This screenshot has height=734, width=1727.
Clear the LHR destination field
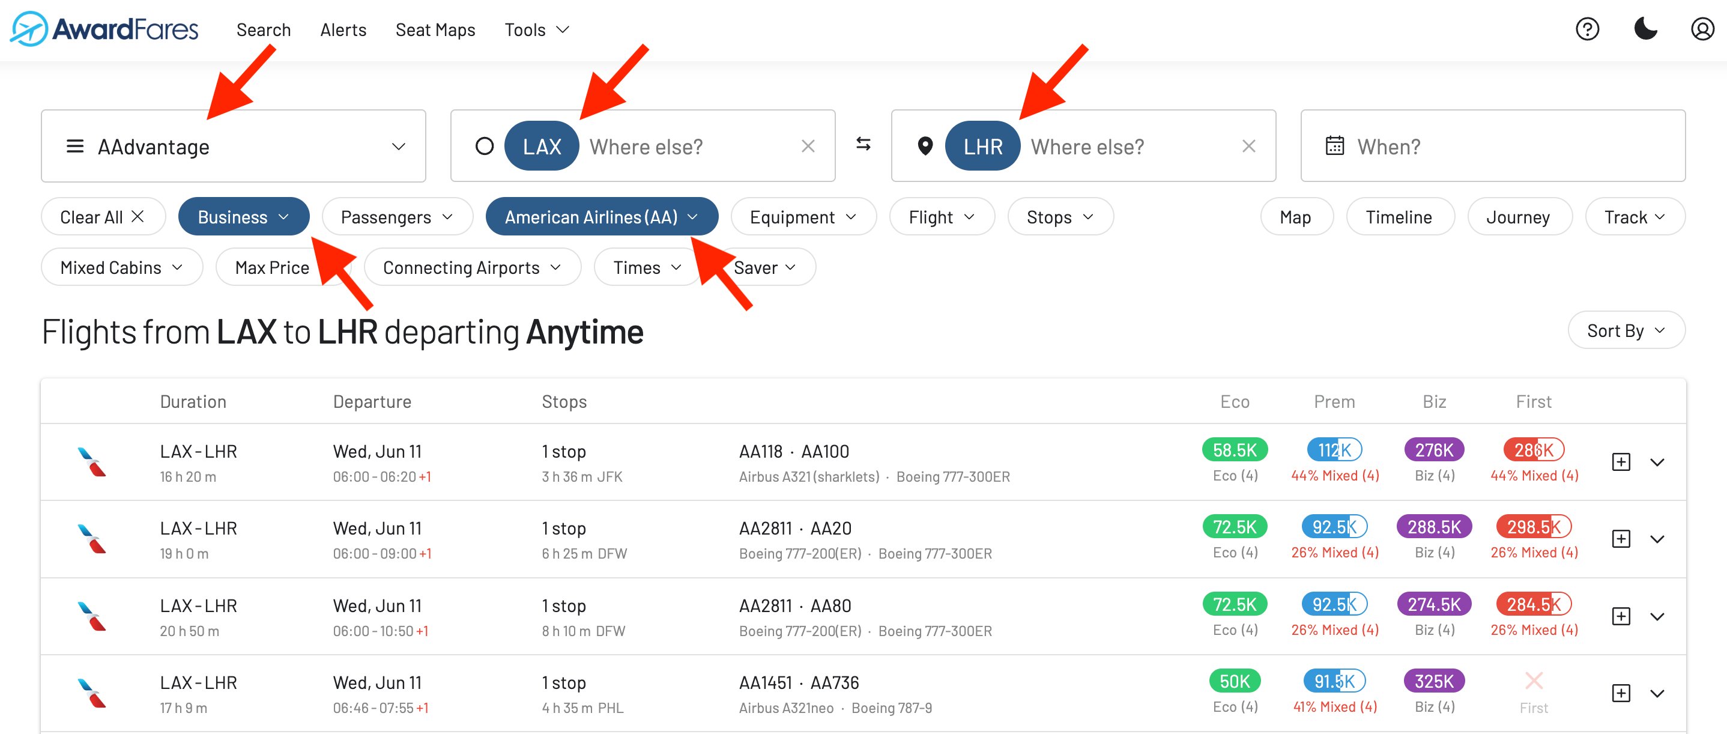pos(1248,146)
